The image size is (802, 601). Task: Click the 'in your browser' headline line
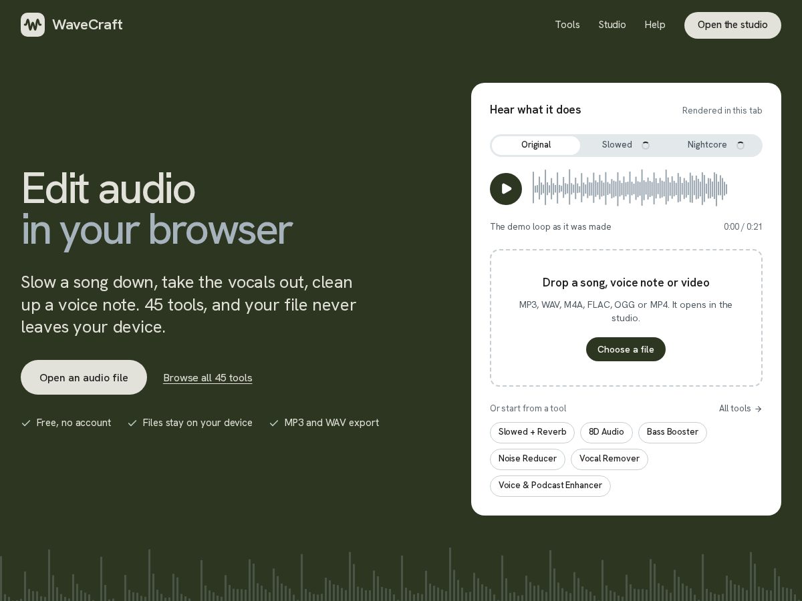coord(157,230)
